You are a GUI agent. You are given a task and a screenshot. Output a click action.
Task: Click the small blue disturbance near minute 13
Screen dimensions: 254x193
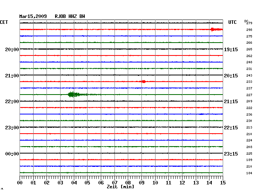(201, 114)
